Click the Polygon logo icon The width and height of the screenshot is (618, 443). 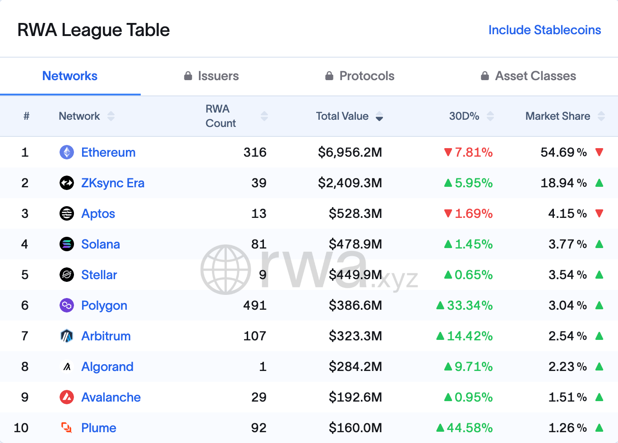67,305
